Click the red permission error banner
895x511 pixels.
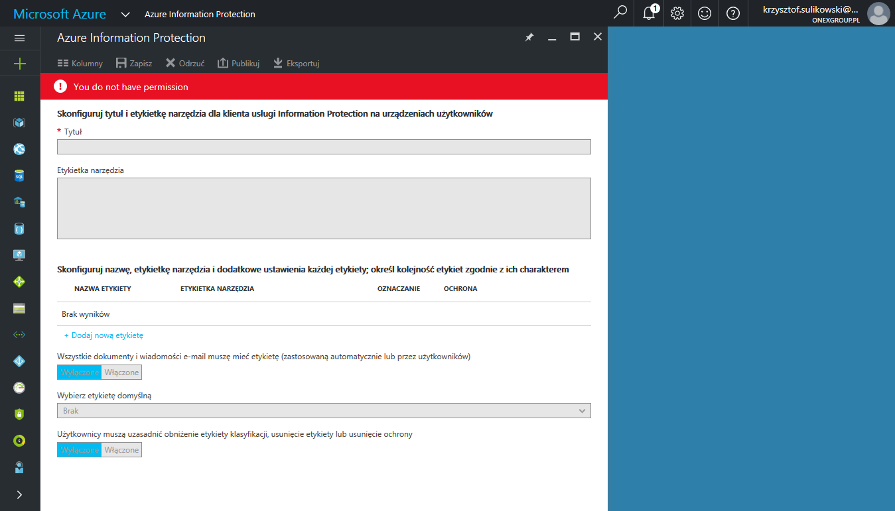click(x=324, y=87)
